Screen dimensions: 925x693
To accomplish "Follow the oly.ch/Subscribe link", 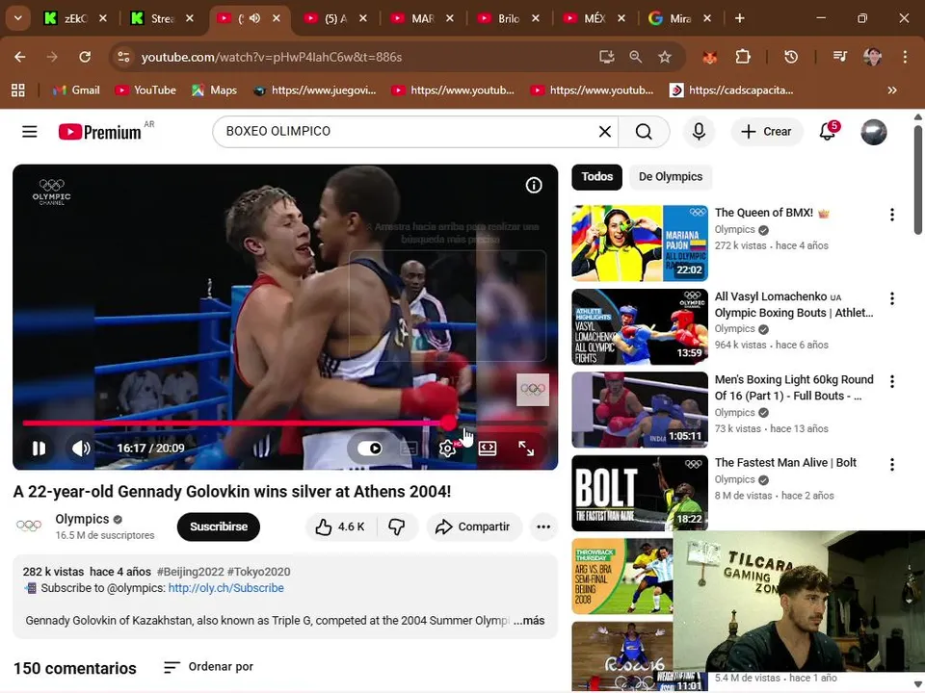I will tap(225, 588).
